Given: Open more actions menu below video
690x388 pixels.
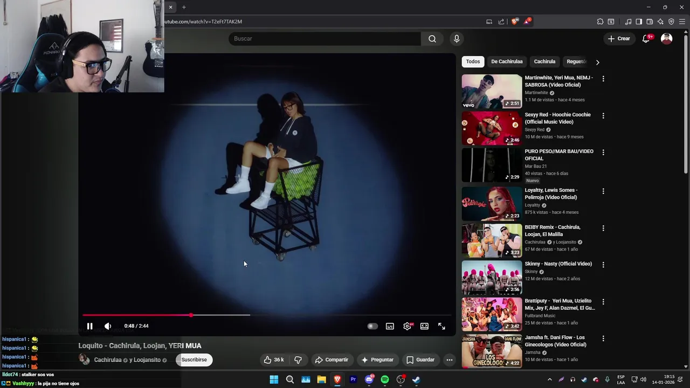Looking at the screenshot, I should [x=449, y=359].
